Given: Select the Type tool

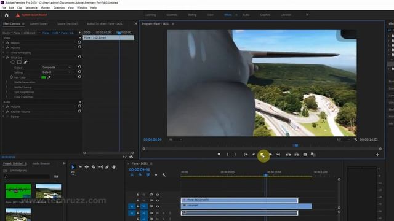Looking at the screenshot, I should click(x=73, y=173).
